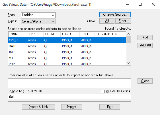Click the DESCRIPTION column header
Image resolution: width=160 pixels, height=115 pixels.
click(x=110, y=34)
